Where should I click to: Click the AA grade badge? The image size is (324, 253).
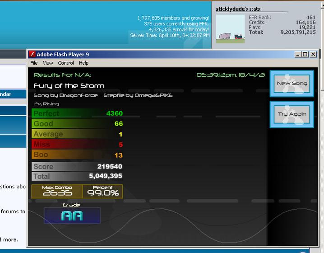(x=72, y=216)
